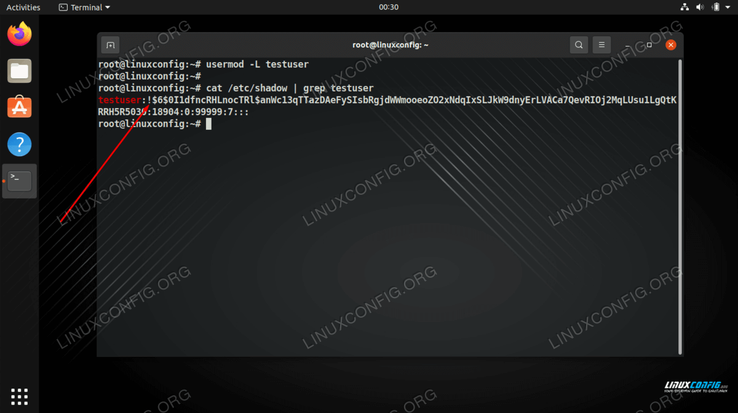Open Ubuntu Software store icon
The height and width of the screenshot is (413, 738).
click(x=20, y=108)
